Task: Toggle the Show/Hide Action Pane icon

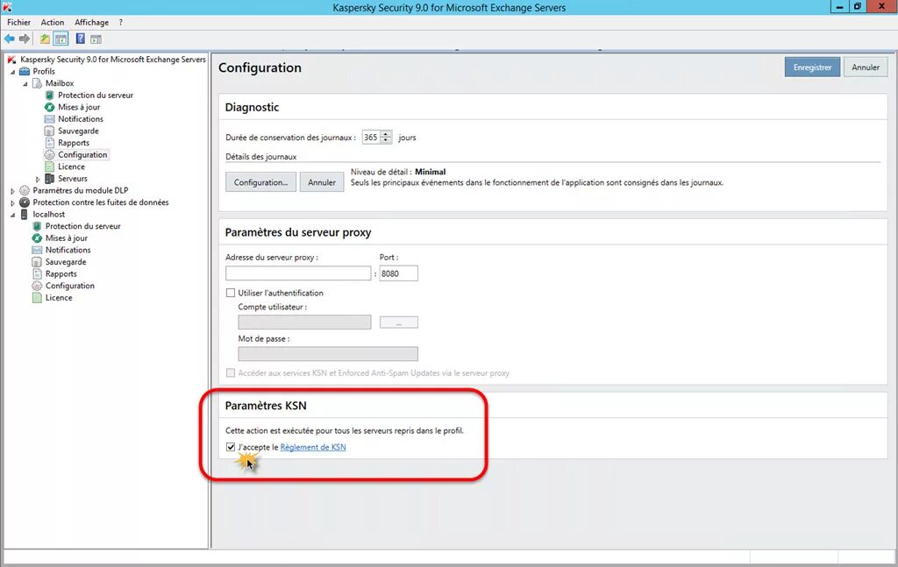Action: [x=96, y=39]
